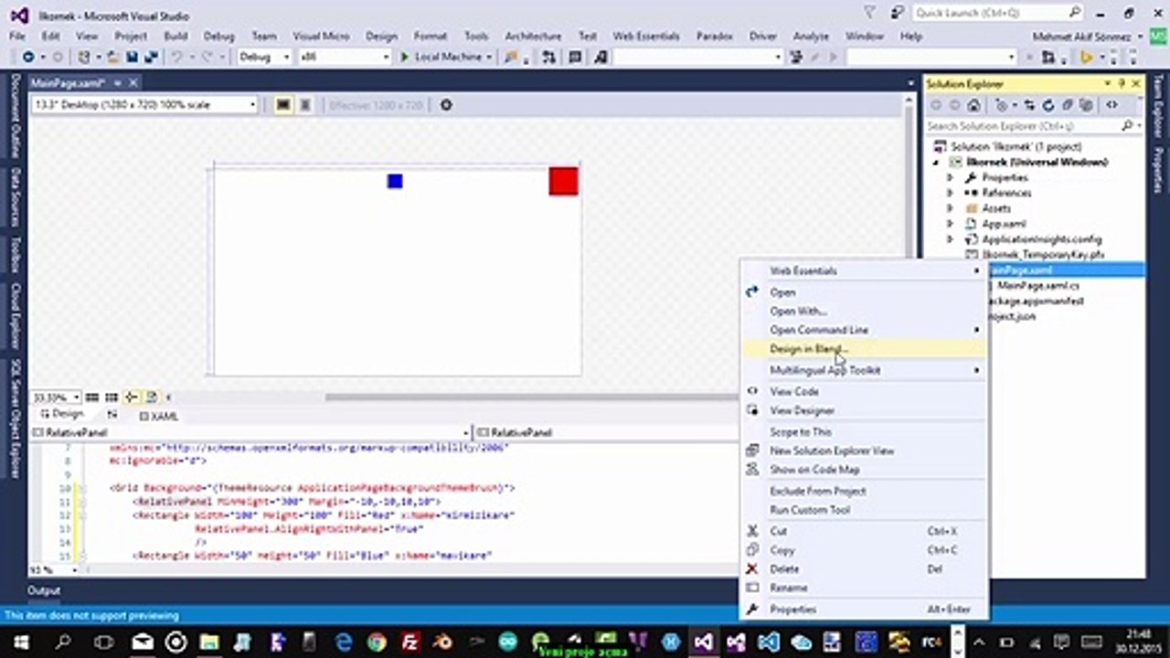Open the Toolbox side tab
1170x658 pixels.
[15, 255]
